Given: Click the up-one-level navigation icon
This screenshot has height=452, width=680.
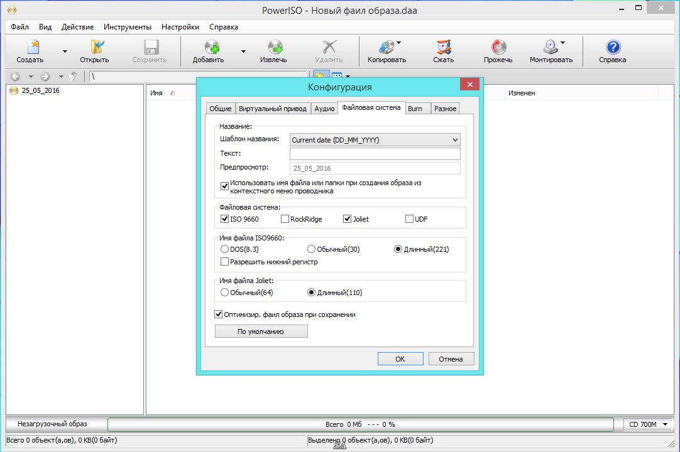Looking at the screenshot, I should point(74,77).
